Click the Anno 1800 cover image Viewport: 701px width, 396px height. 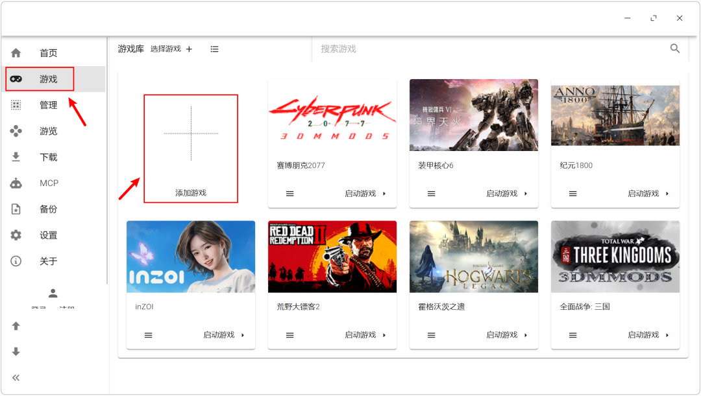pos(615,115)
